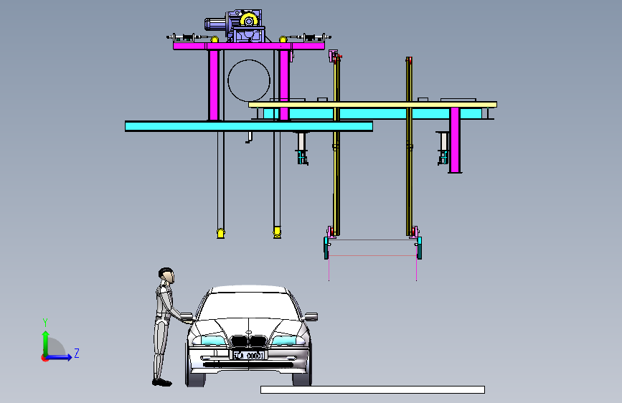Pick the left magenta gantry column

coord(213,85)
